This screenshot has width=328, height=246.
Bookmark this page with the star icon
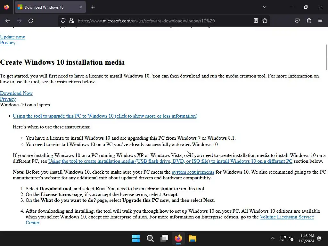pos(265,20)
